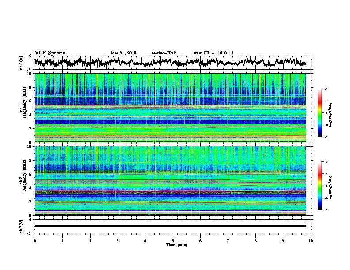Click the ch.1 spectrogram color scale bar

(320, 113)
